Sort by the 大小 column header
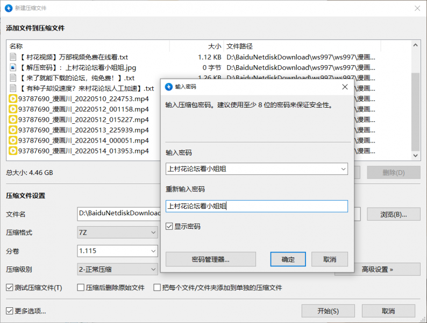 point(214,46)
